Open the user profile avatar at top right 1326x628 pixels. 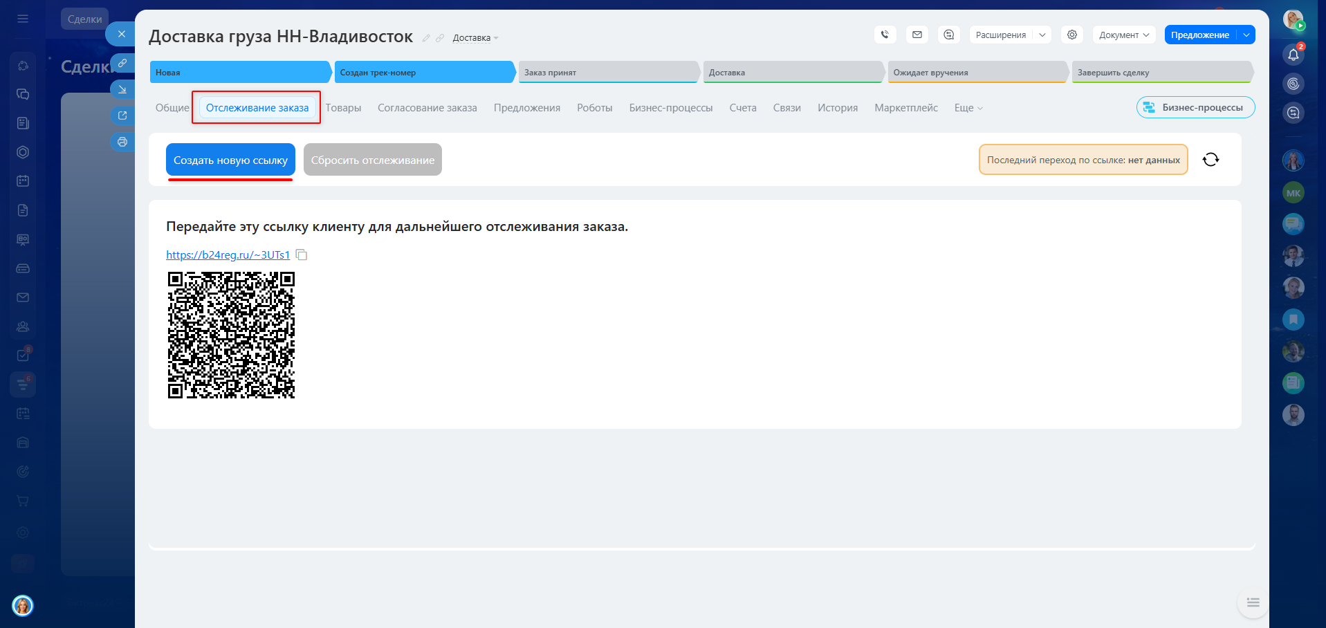click(1293, 19)
